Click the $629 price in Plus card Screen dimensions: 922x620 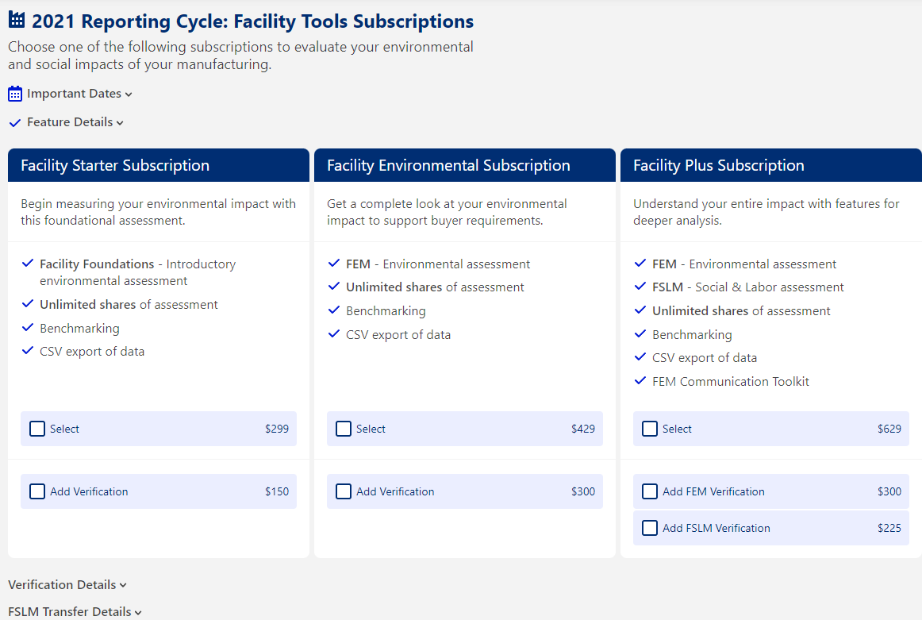pyautogui.click(x=889, y=429)
